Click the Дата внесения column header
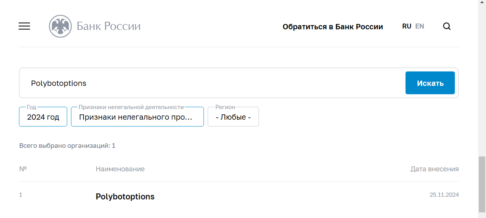Viewport: 486px width, 218px height. click(x=434, y=169)
